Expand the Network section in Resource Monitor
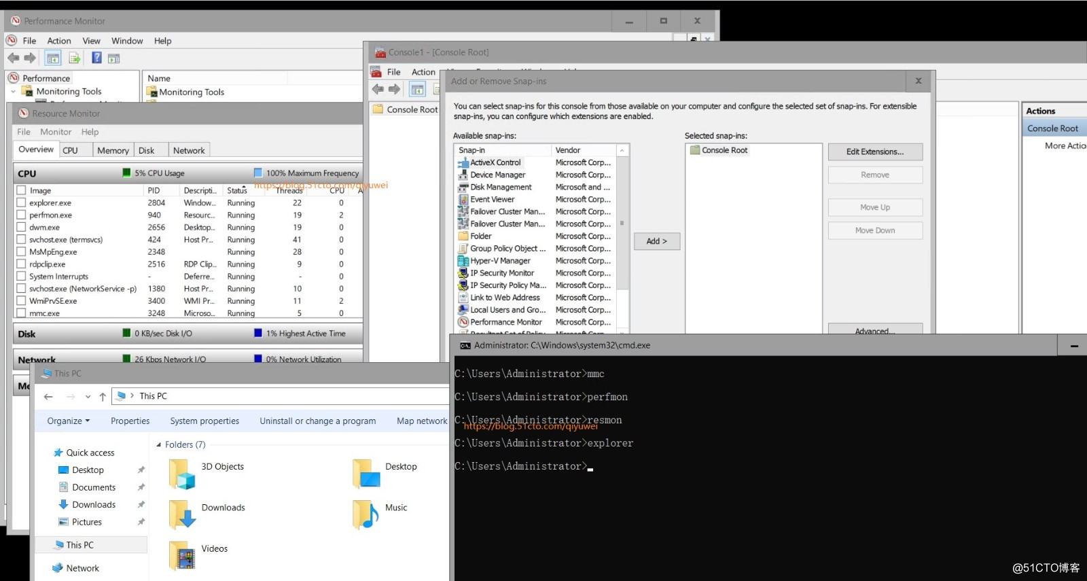The width and height of the screenshot is (1087, 581). (188, 359)
